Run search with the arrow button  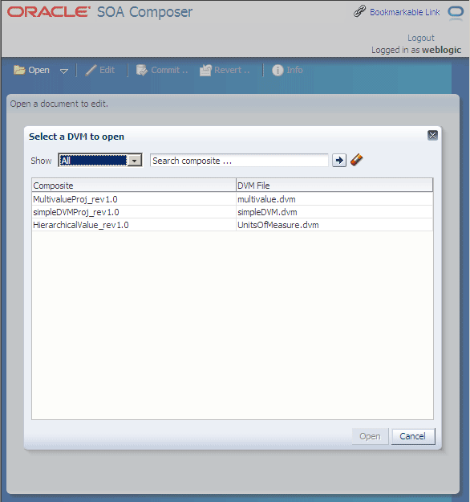coord(339,160)
